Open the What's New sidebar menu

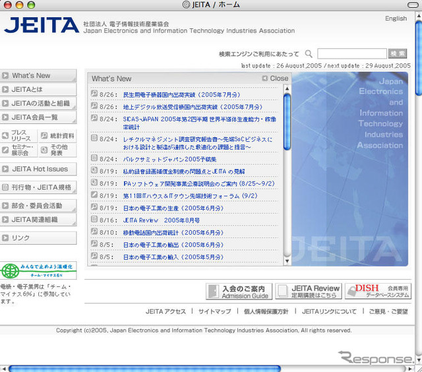38,76
